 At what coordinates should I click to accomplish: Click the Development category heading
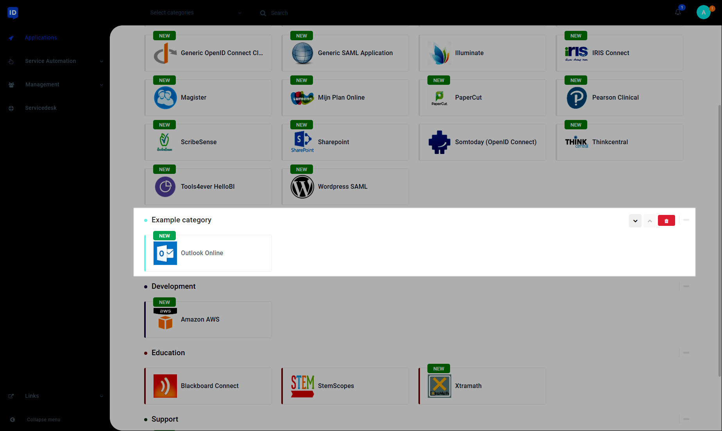pos(173,286)
